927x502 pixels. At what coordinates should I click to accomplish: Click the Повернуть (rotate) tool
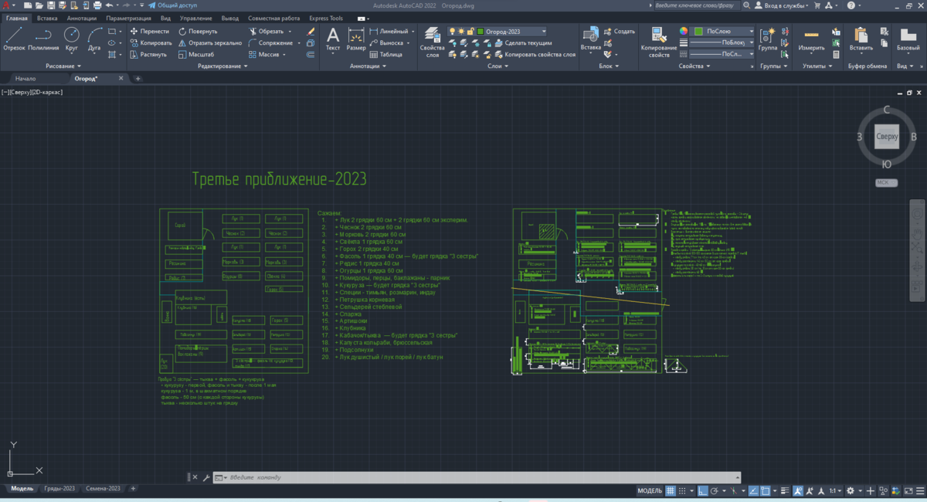pos(198,32)
